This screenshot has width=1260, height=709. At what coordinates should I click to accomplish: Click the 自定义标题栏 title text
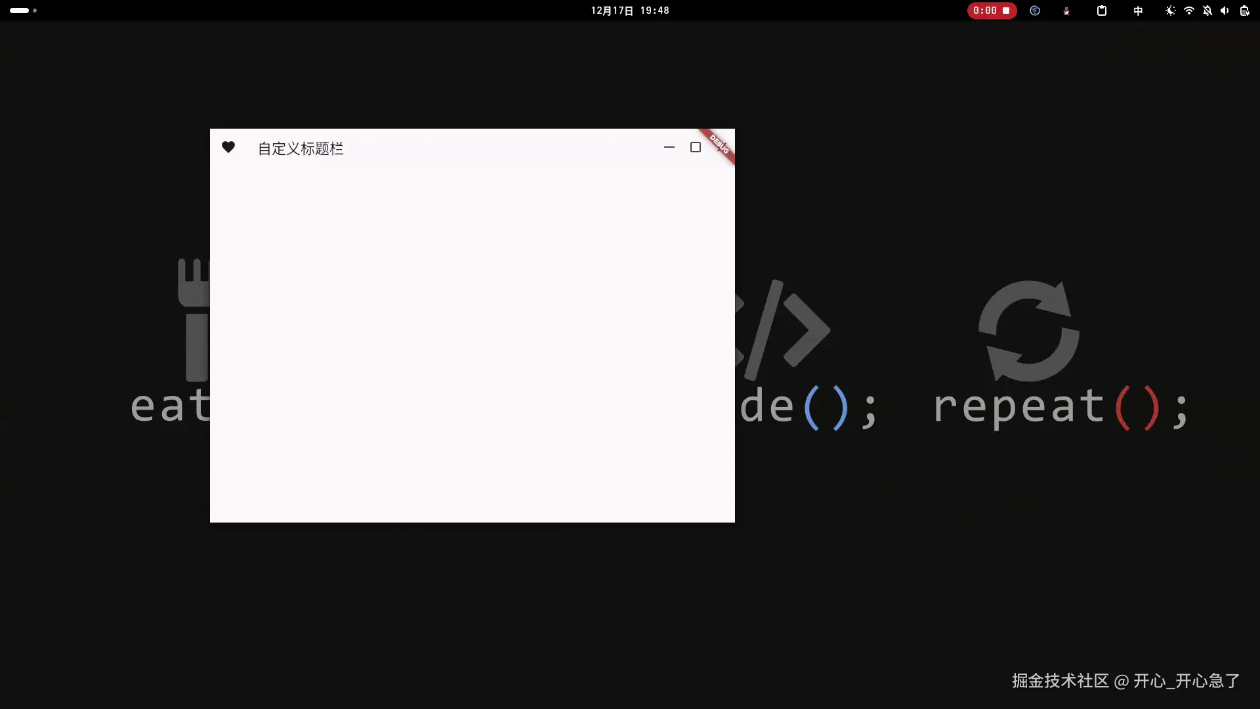301,149
